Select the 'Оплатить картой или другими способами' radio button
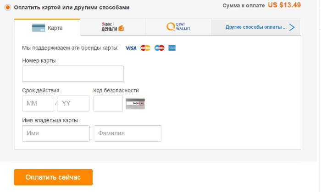This screenshot has height=192, width=321. [x=8, y=8]
